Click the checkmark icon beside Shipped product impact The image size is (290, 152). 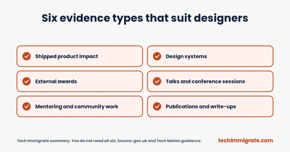click(x=26, y=56)
